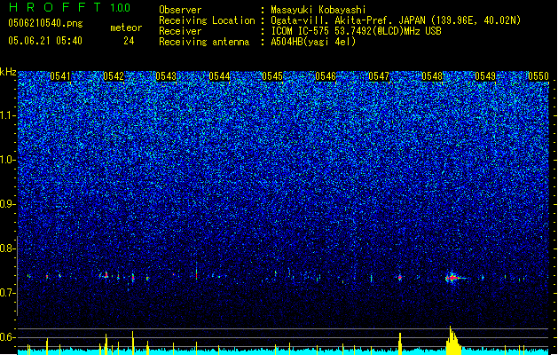The width and height of the screenshot is (558, 355).
Task: Click time marker 0548
Action: 432,76
